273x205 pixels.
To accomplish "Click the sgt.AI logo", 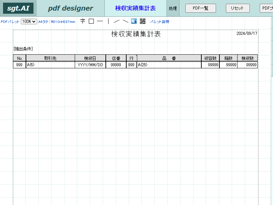I will tap(18, 8).
